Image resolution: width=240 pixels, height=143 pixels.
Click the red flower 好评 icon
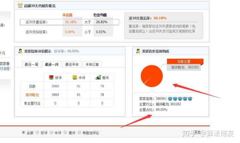coord(51,77)
